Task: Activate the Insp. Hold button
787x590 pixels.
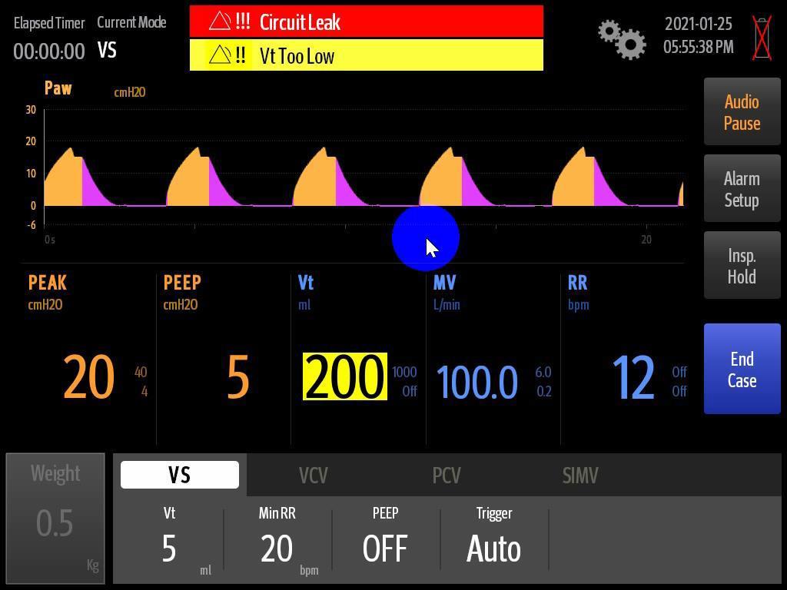Action: (742, 266)
